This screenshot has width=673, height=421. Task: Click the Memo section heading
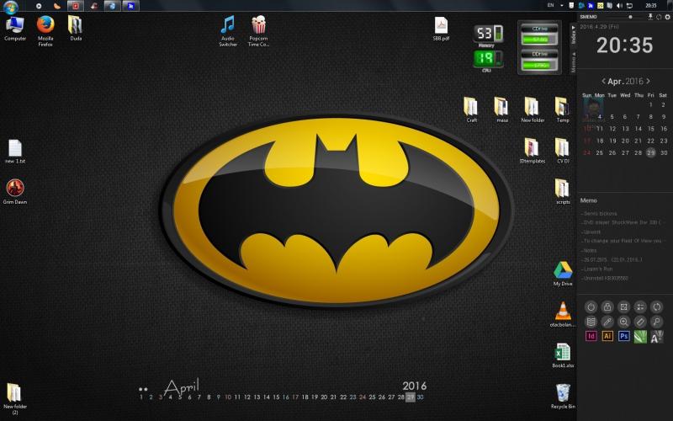[588, 200]
